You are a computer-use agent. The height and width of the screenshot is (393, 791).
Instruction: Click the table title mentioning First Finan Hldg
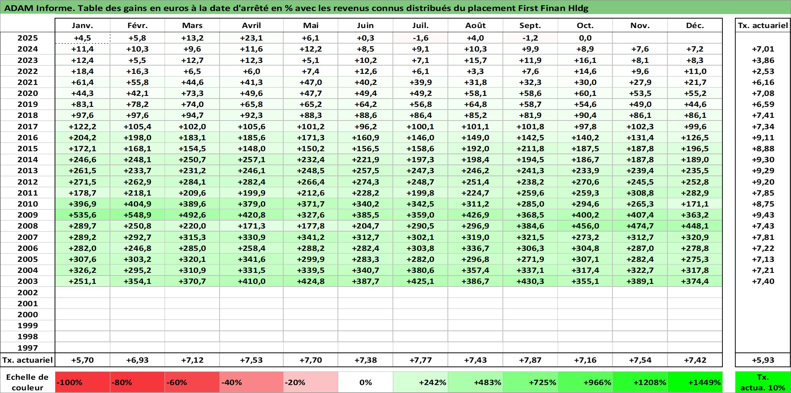pos(296,8)
